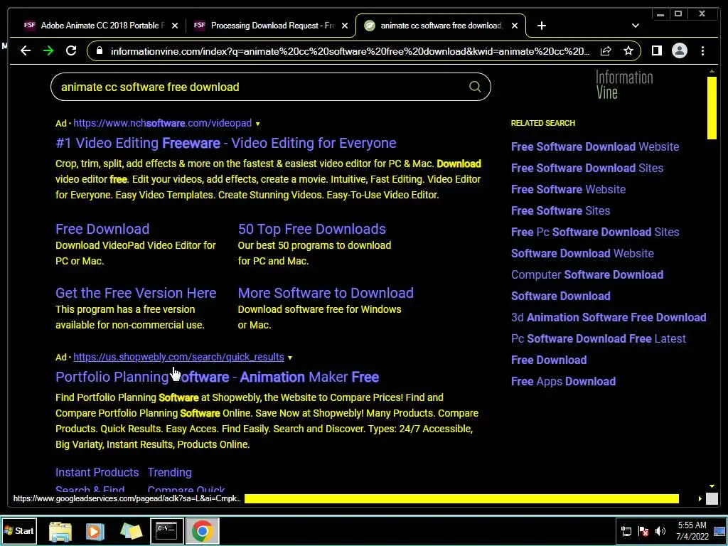The width and height of the screenshot is (728, 546).
Task: Open More Software to Download link
Action: (x=326, y=293)
